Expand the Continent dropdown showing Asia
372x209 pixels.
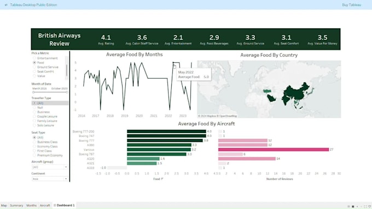pos(50,178)
